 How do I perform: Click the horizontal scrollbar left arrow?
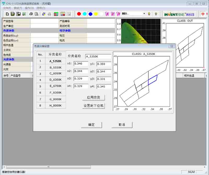point(4,167)
